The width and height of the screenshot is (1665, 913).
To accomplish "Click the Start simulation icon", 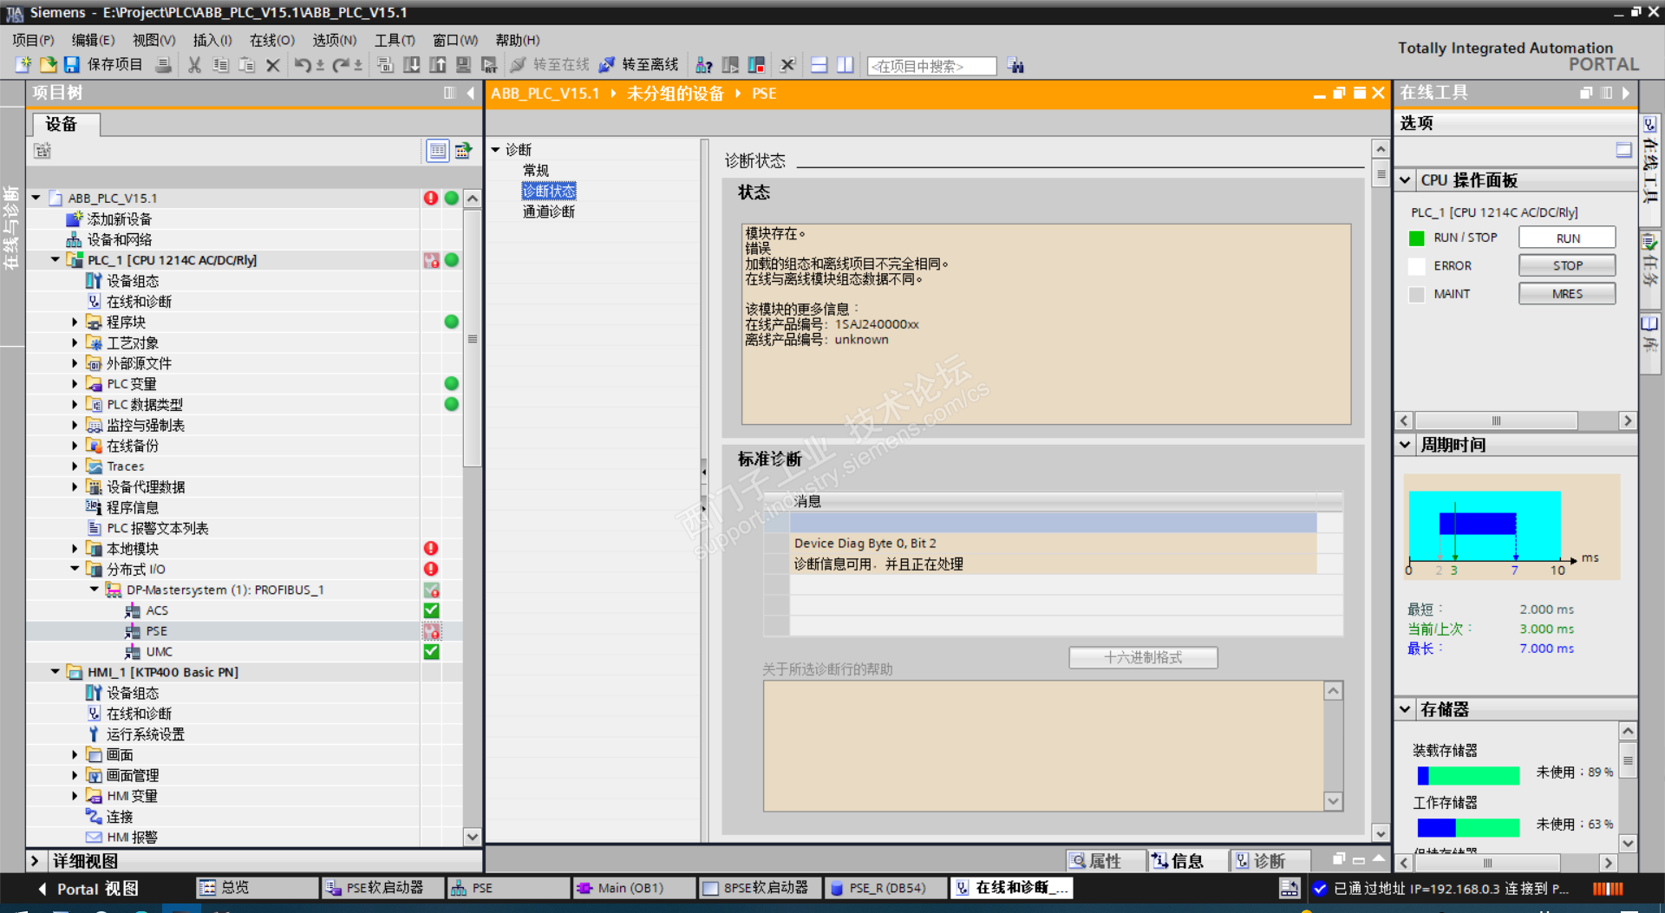I will tap(463, 65).
